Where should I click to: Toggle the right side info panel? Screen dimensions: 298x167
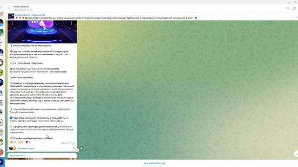coord(294,8)
